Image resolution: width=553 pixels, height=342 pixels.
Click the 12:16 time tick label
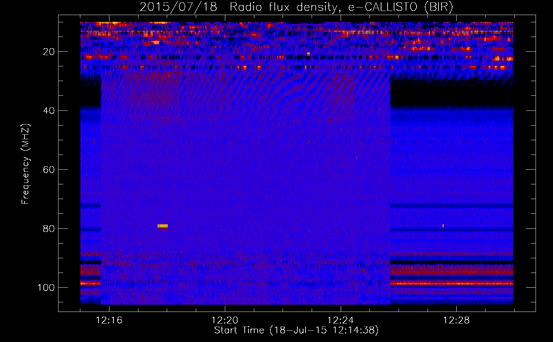tap(109, 320)
